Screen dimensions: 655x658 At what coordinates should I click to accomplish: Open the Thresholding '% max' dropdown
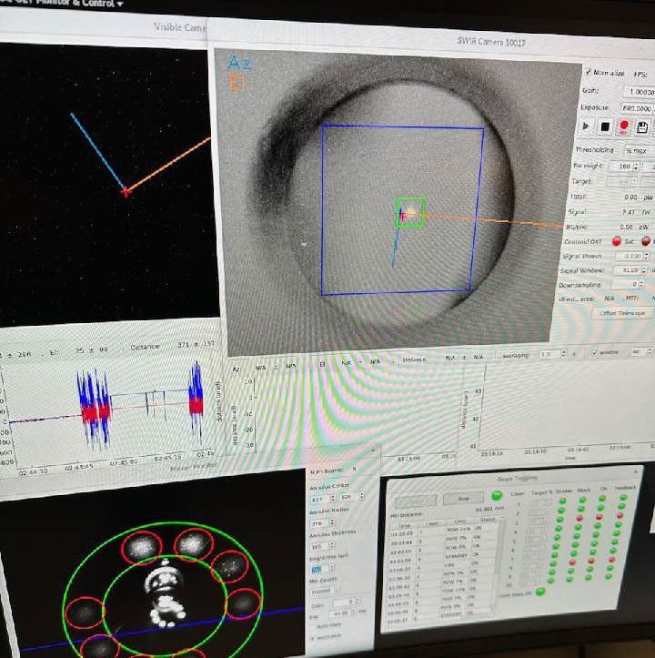[634, 150]
